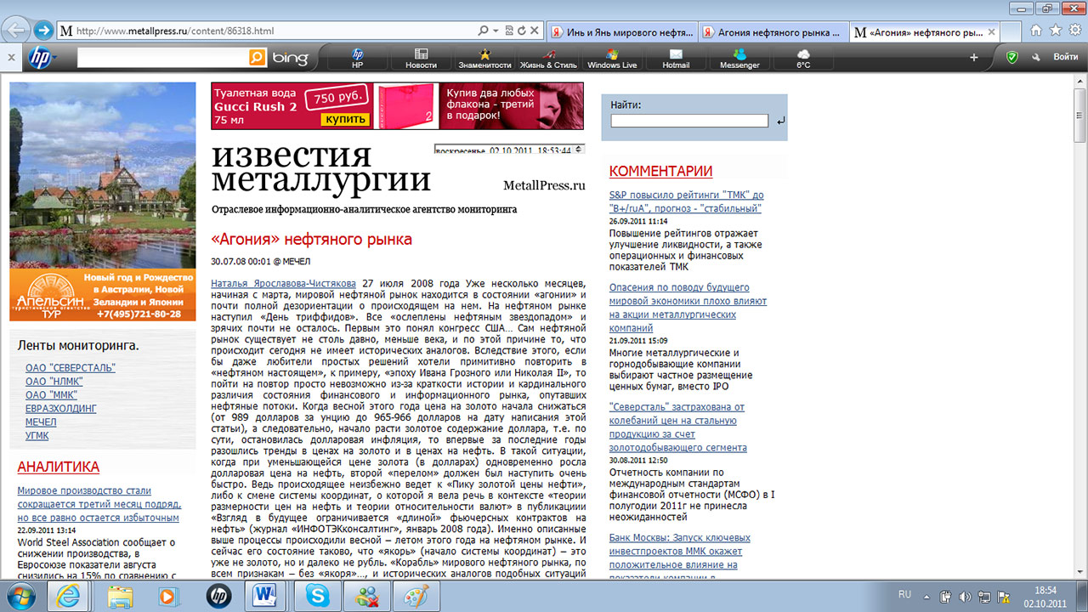This screenshot has width=1088, height=612.
Task: Switch to the 'Инь и Янь мирового нефтя...' tab
Action: click(622, 32)
